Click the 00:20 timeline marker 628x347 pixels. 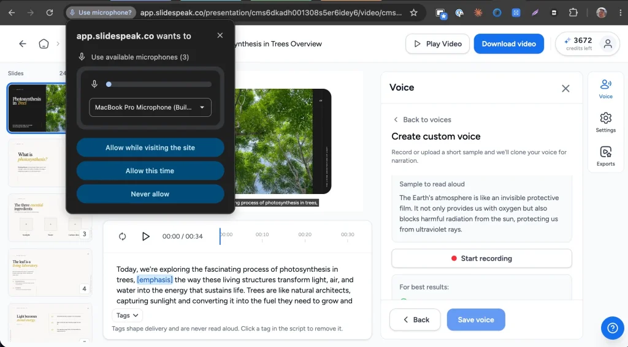click(x=305, y=234)
